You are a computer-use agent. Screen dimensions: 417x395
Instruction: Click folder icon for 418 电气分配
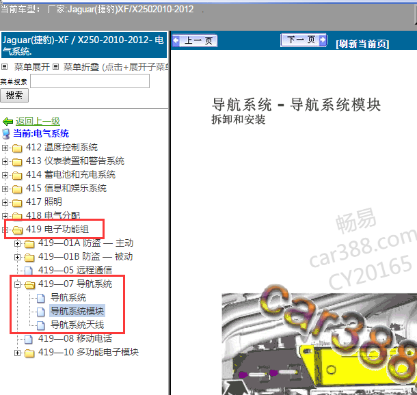(x=17, y=215)
